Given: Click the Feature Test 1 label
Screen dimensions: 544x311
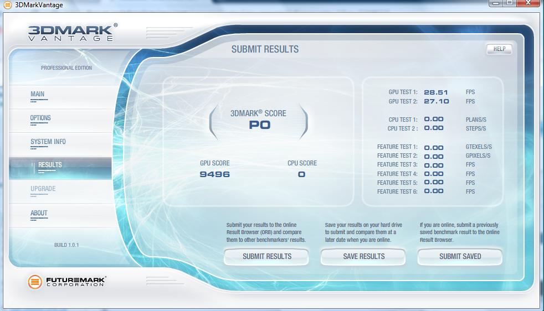Looking at the screenshot, I should (x=397, y=147).
